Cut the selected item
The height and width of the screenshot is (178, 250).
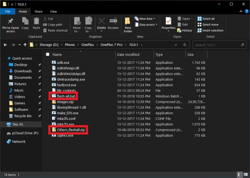click(x=48, y=19)
